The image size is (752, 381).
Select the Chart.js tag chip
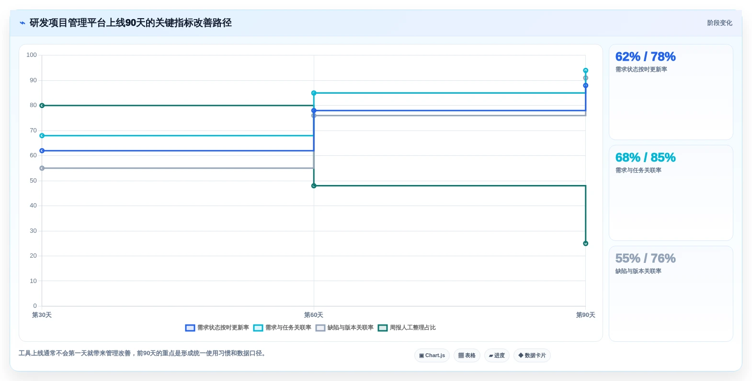432,356
